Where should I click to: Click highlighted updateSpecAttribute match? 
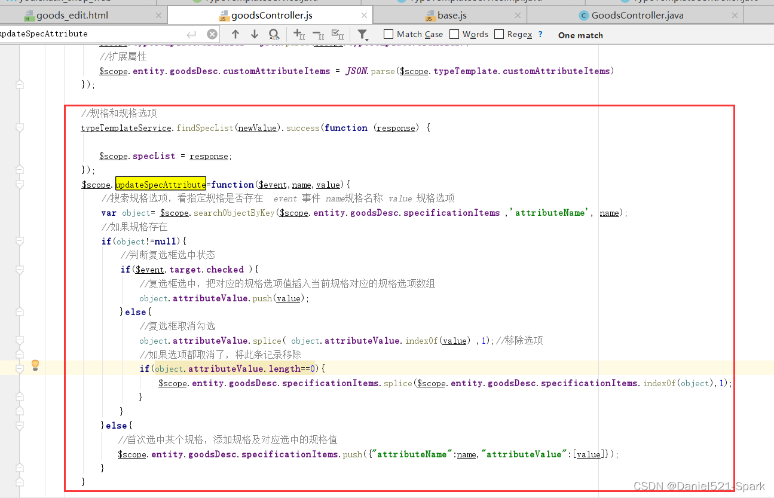(x=161, y=184)
